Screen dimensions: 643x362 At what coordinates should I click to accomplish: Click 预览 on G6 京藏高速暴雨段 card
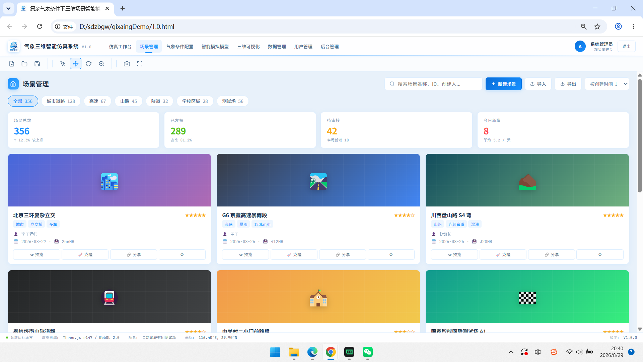point(245,255)
